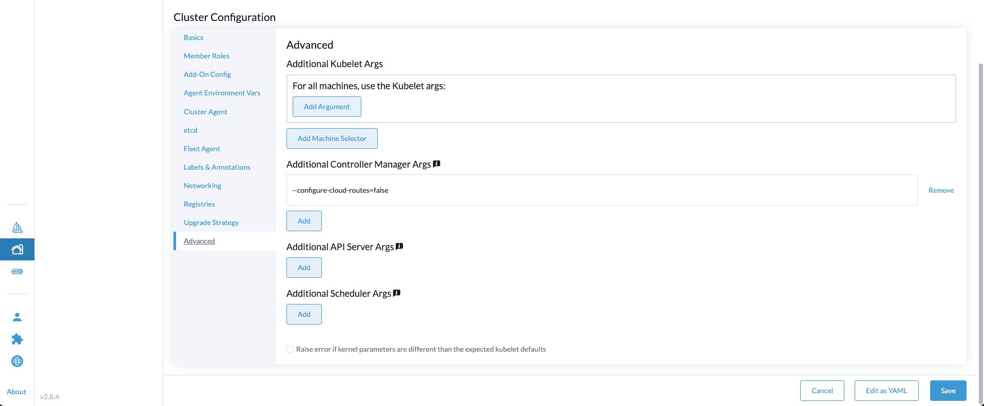This screenshot has width=984, height=406.
Task: Select Cluster Agent tab
Action: (x=205, y=112)
